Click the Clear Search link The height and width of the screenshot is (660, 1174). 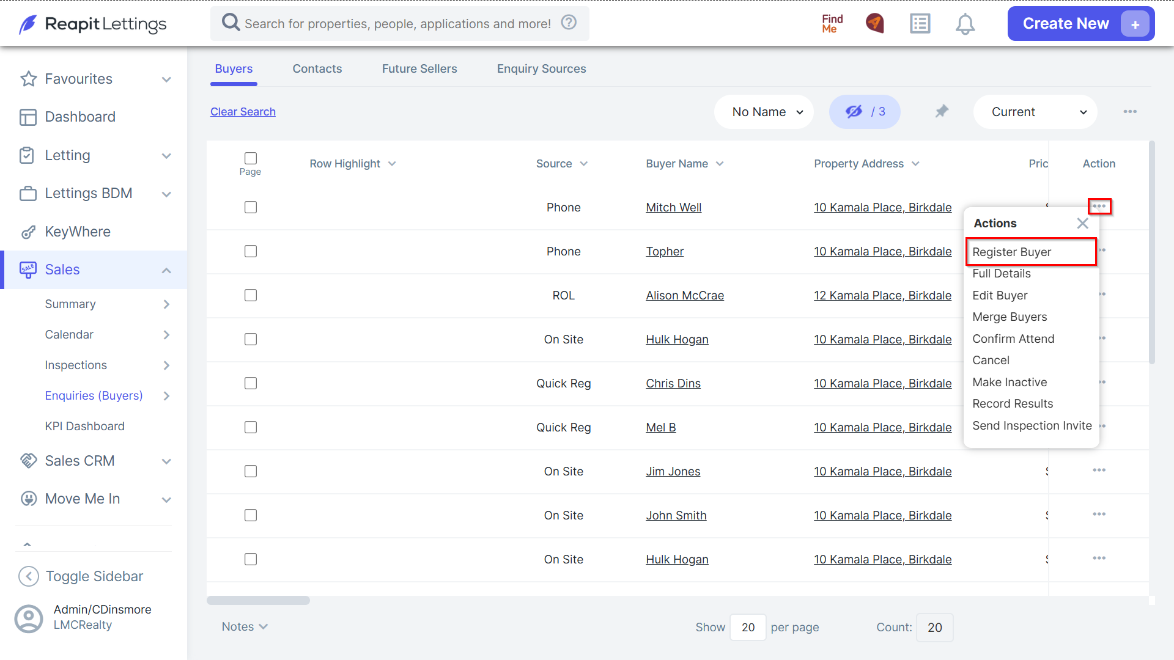point(243,111)
